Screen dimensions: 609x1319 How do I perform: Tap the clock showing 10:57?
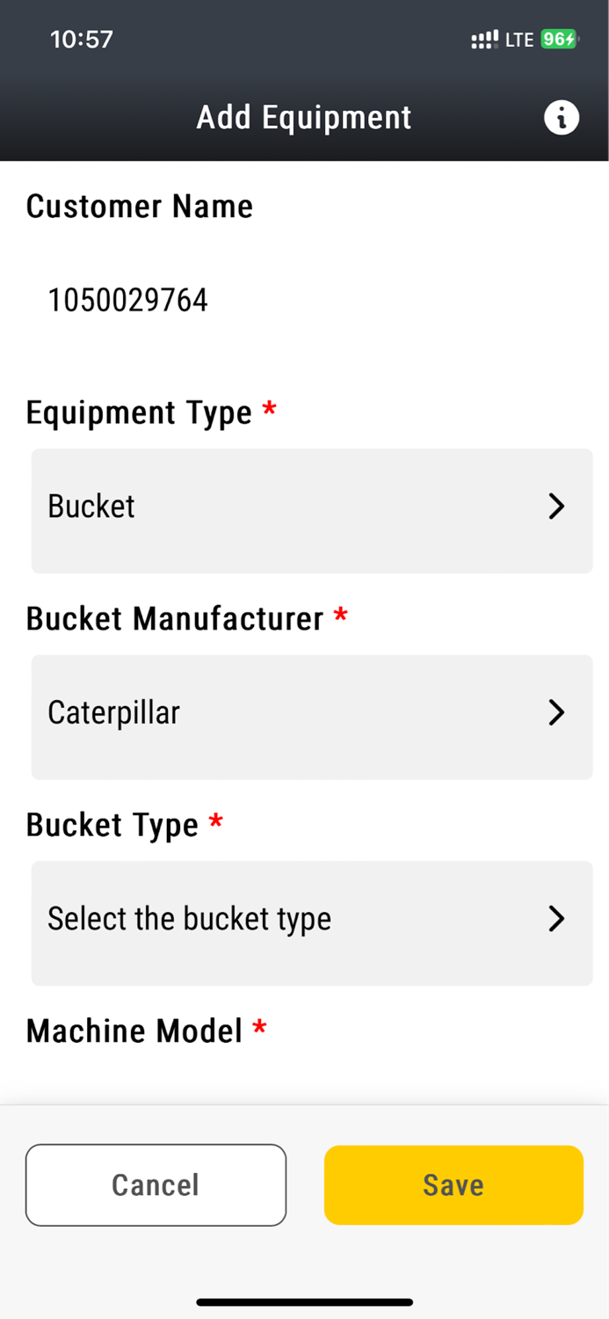click(83, 39)
